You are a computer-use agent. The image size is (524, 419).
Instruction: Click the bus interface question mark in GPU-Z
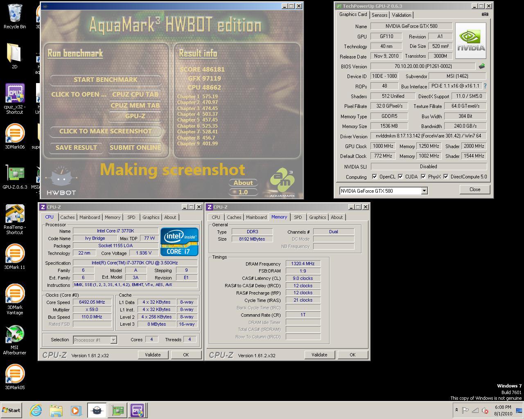[x=485, y=86]
